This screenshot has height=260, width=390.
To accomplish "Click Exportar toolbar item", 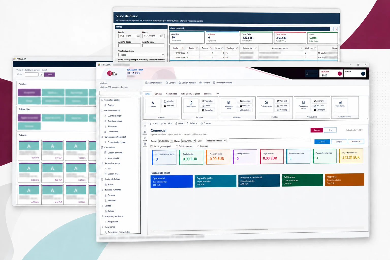I will (x=206, y=123).
